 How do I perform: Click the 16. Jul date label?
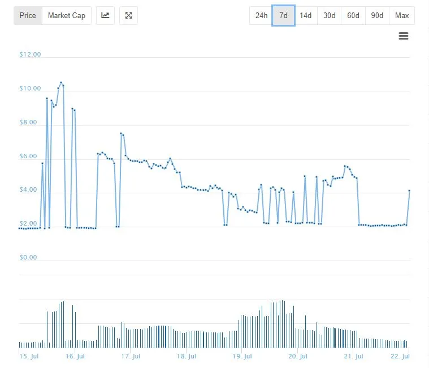pyautogui.click(x=75, y=356)
